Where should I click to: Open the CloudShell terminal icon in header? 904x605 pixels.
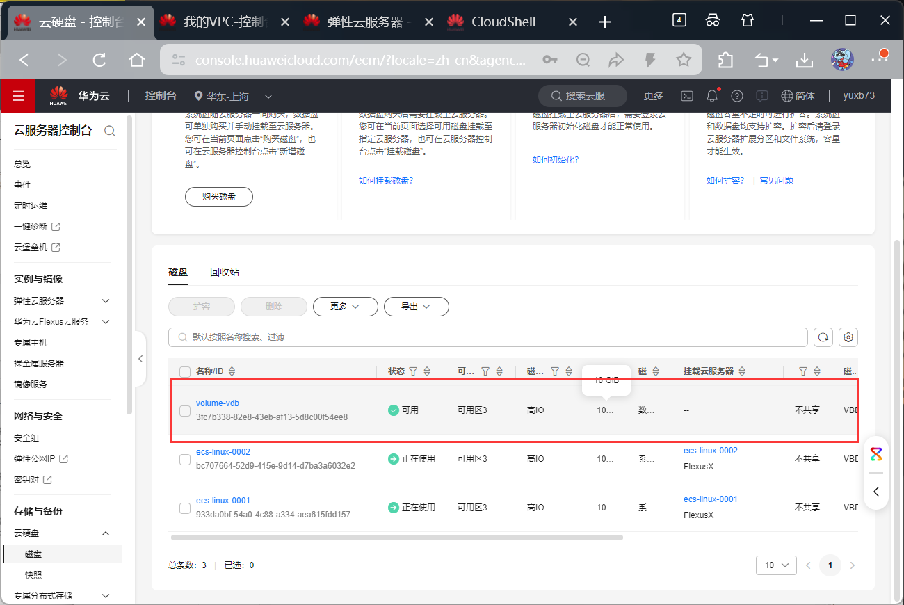pos(686,96)
